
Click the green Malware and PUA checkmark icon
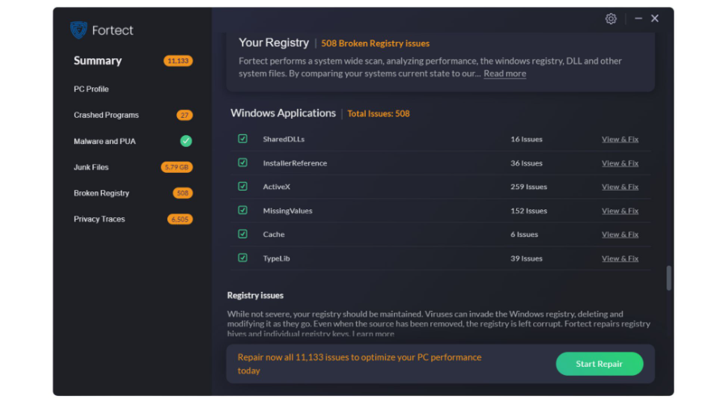point(185,141)
